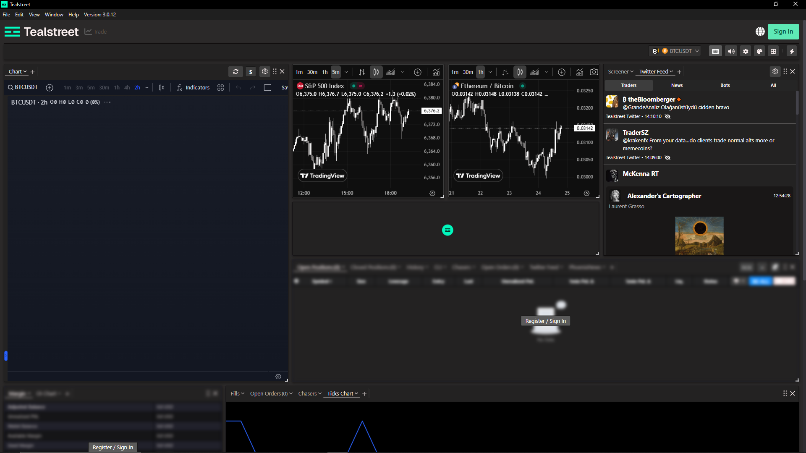Image resolution: width=806 pixels, height=453 pixels.
Task: Open indicators icon in S&P 500 chart toolbar
Action: 436,72
